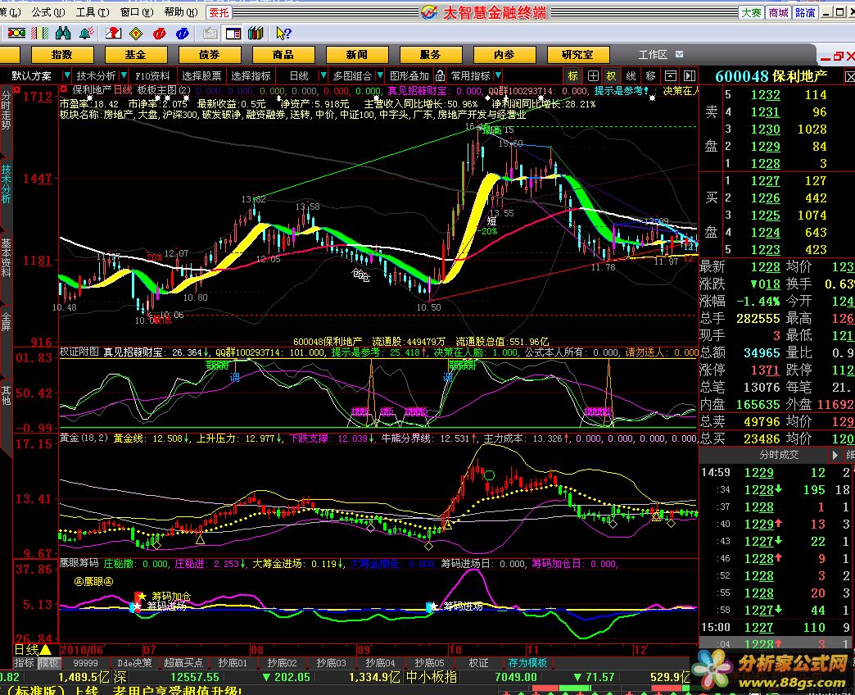Open the 公式 menu
This screenshot has width=855, height=695.
(x=48, y=12)
